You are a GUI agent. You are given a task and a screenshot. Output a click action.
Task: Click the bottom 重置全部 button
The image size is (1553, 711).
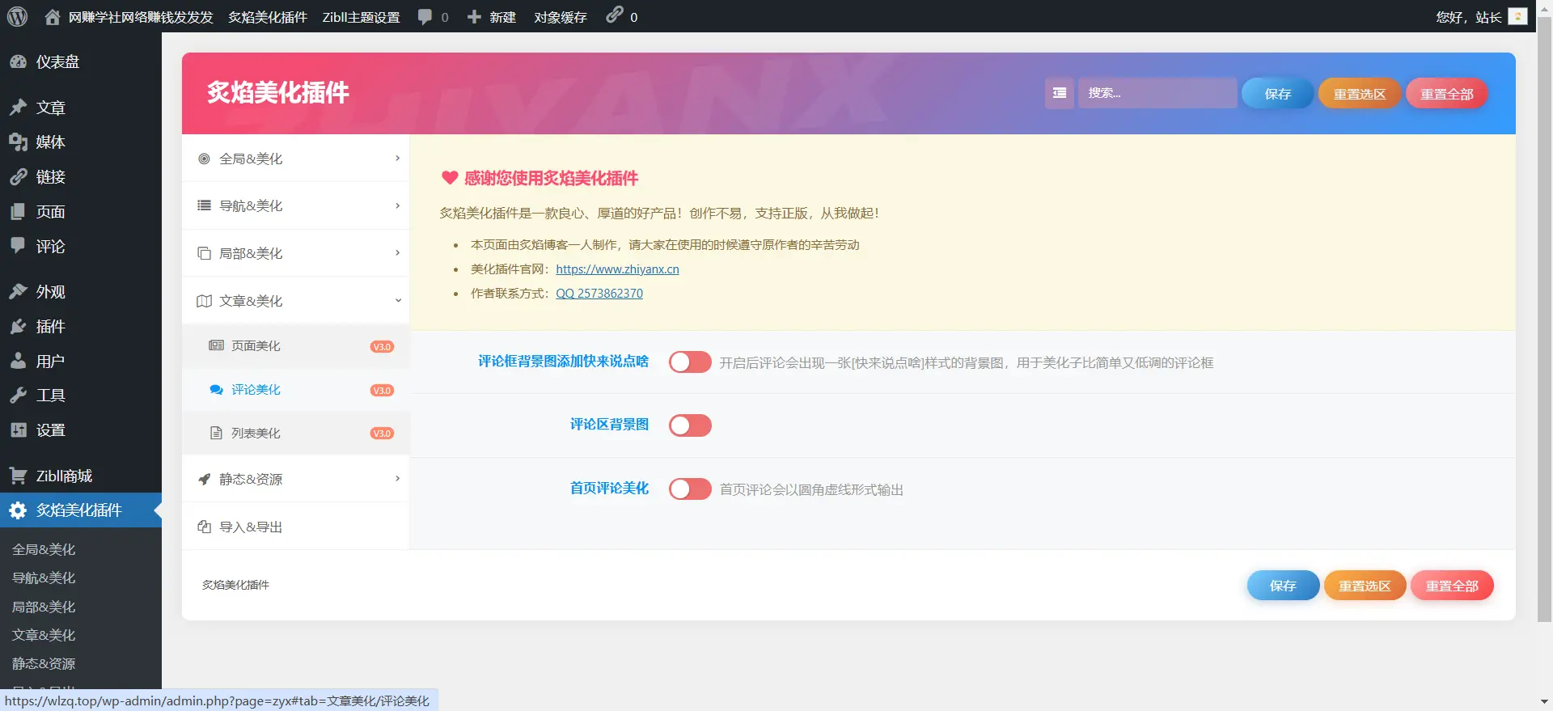coord(1452,586)
